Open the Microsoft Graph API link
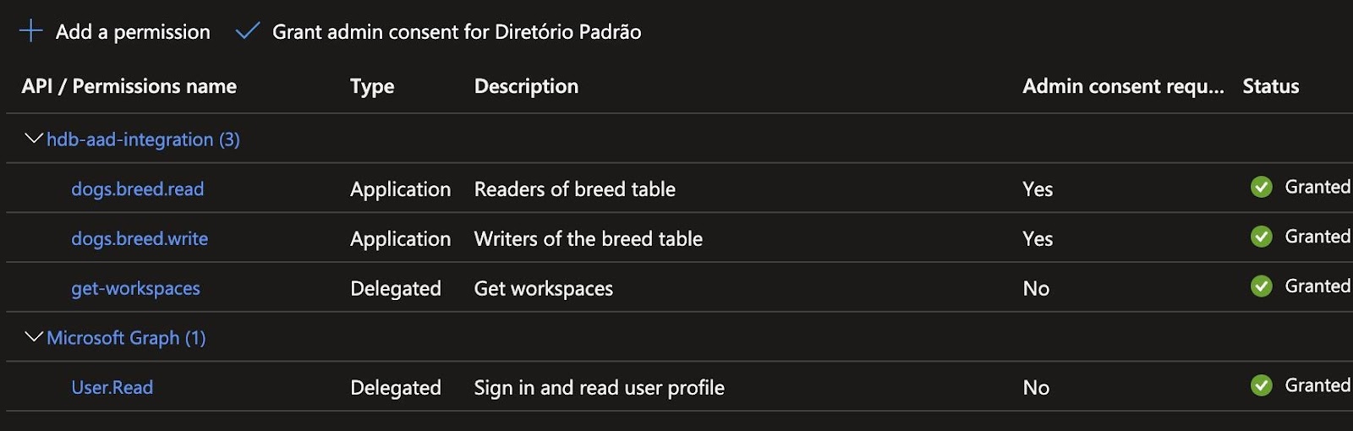 click(x=126, y=338)
